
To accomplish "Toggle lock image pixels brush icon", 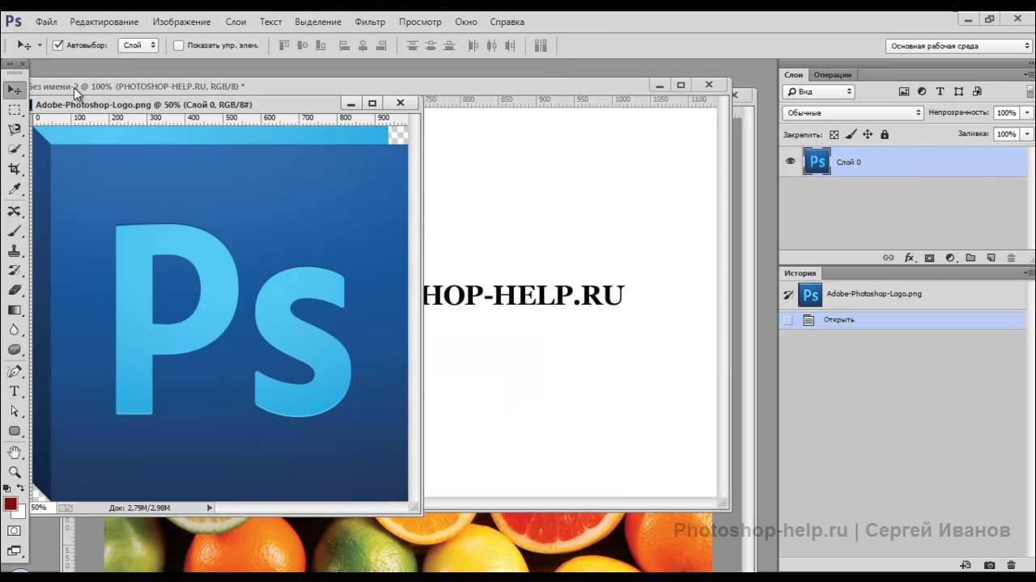I will point(851,134).
